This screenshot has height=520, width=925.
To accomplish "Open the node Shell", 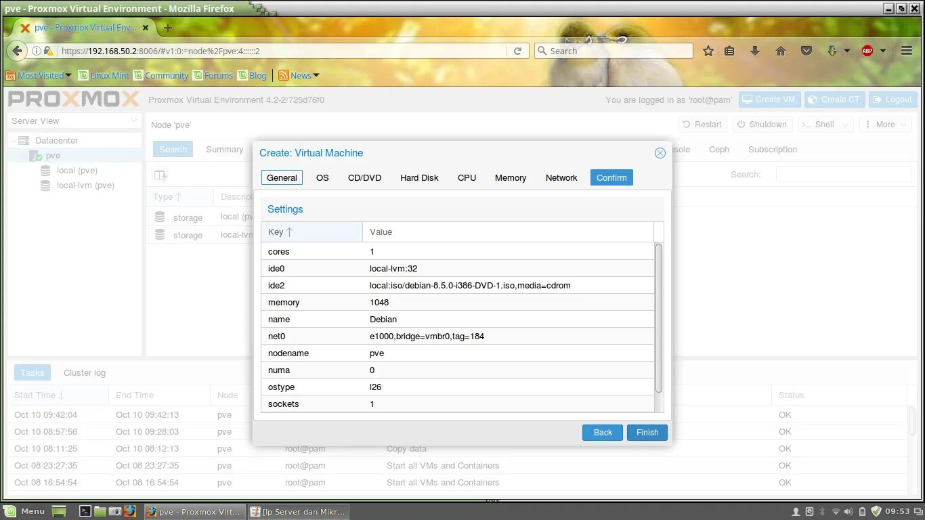I will pyautogui.click(x=818, y=124).
